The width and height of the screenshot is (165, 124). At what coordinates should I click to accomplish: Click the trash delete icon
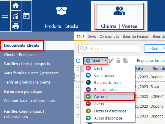pyautogui.click(x=118, y=61)
